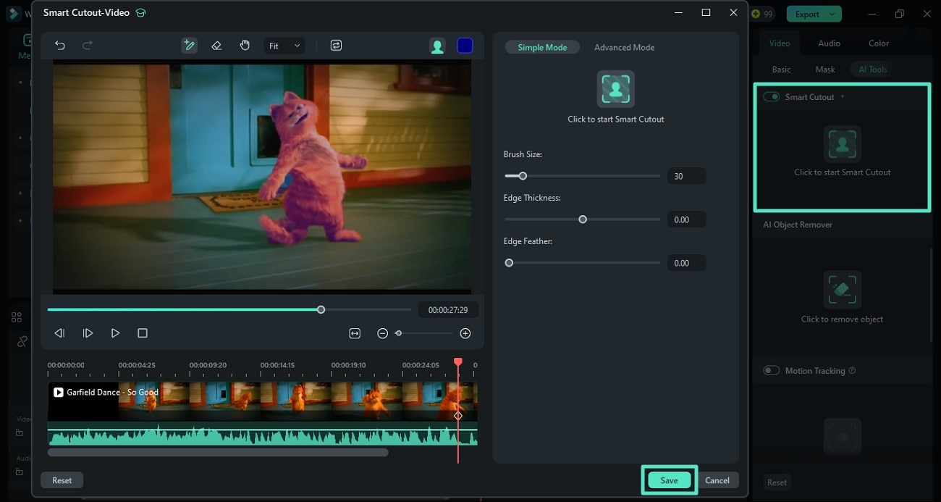Adjust the Edge Feather slider
This screenshot has width=941, height=502.
509,263
